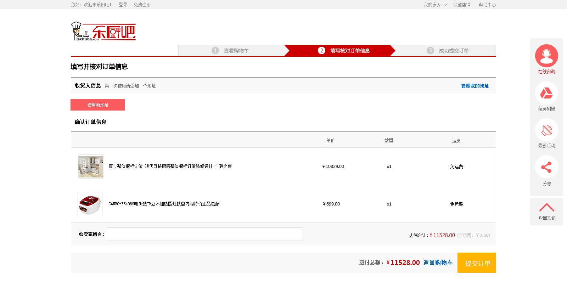Click the 登录 link at top
The width and height of the screenshot is (567, 293).
[123, 5]
